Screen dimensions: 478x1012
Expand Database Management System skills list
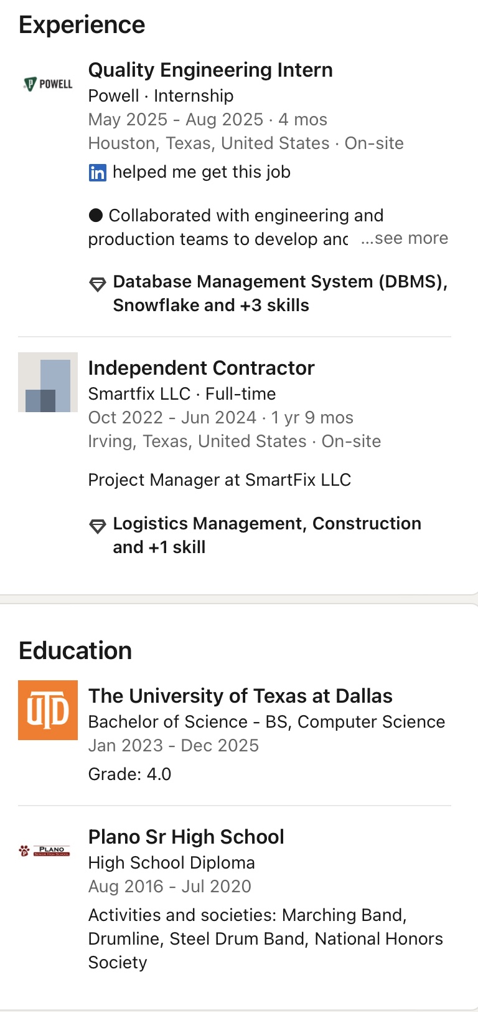280,293
